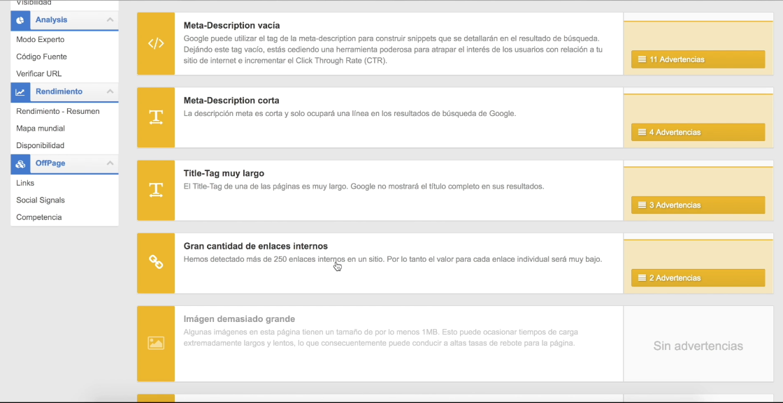Open the 2 Advertencias button
This screenshot has height=403, width=783.
698,278
